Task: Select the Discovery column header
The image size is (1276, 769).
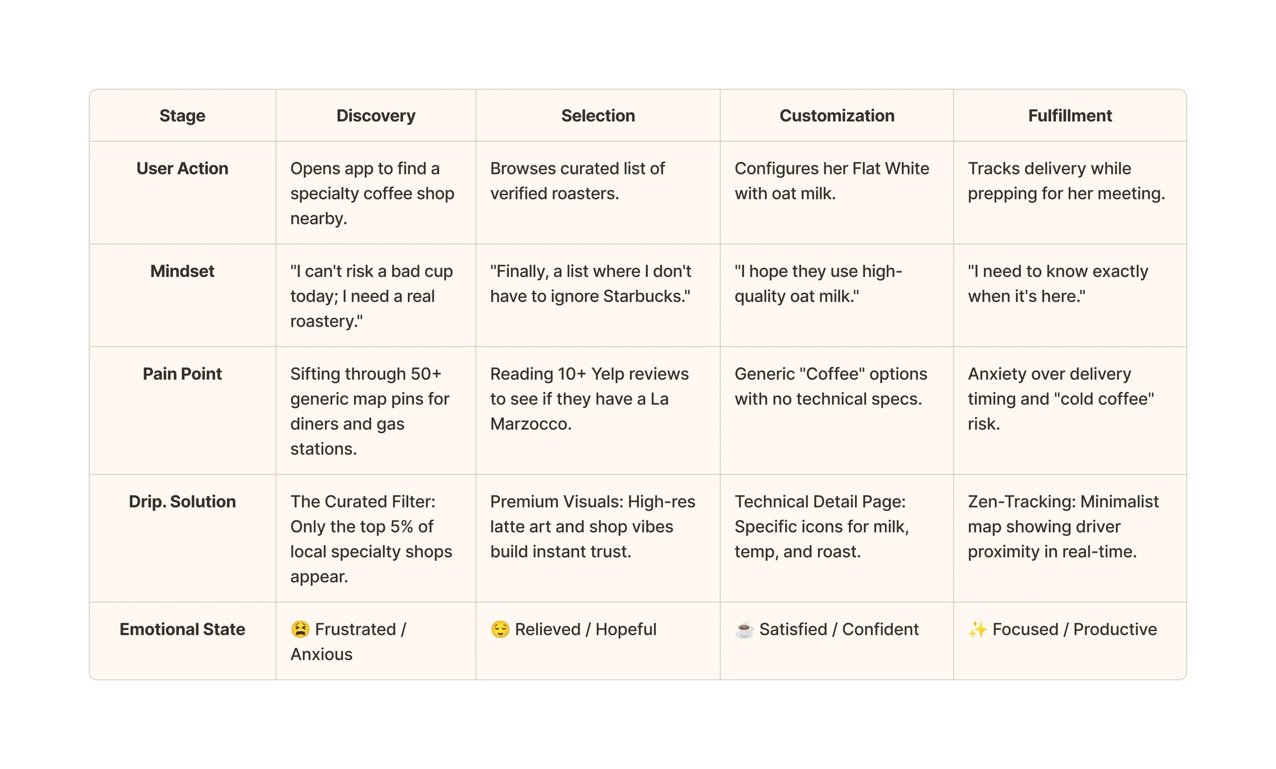Action: (x=376, y=115)
